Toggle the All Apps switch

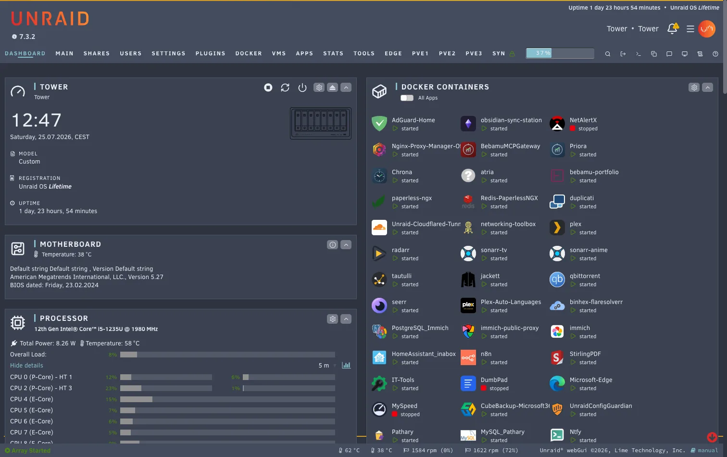[x=407, y=98]
